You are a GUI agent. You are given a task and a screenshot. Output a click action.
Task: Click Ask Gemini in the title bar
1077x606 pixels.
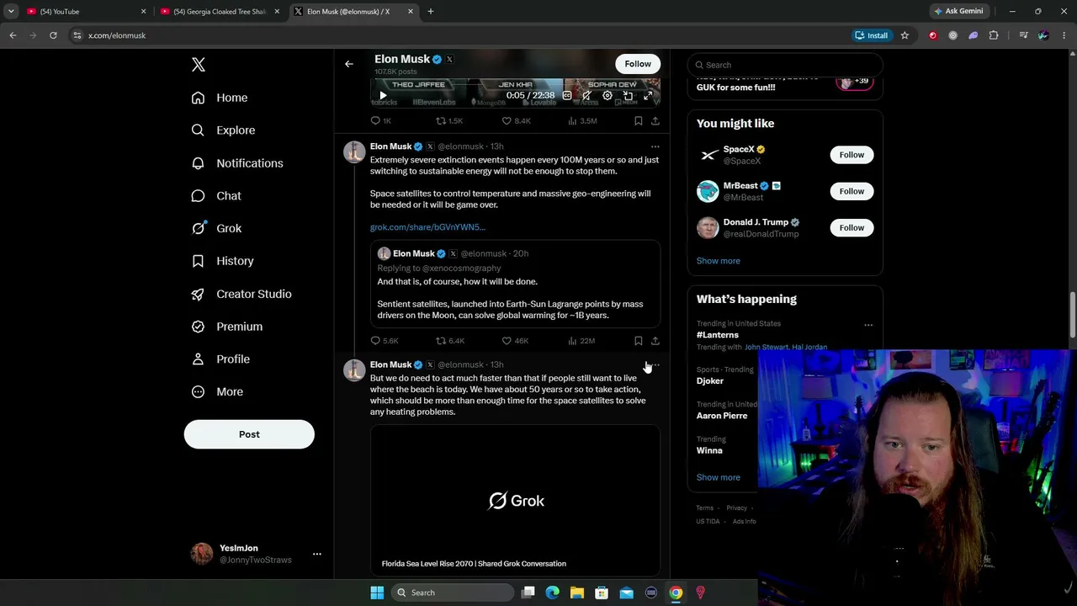(958, 12)
